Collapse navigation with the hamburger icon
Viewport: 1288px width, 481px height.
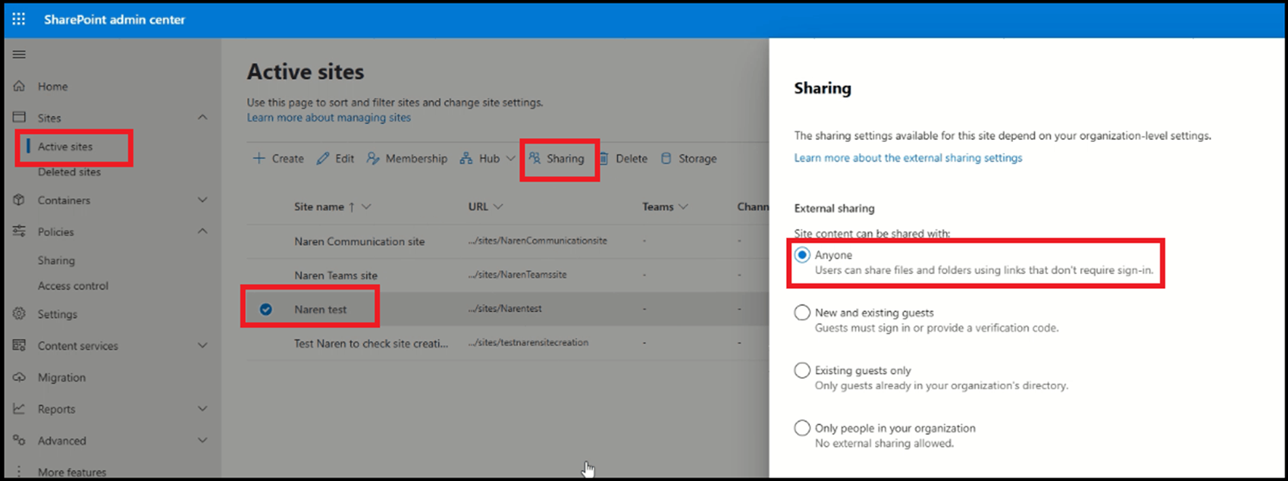pos(19,54)
